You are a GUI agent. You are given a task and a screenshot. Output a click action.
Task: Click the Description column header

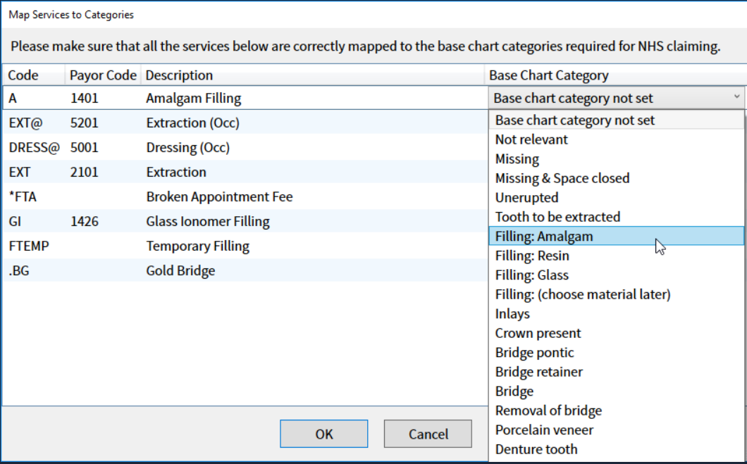point(179,75)
